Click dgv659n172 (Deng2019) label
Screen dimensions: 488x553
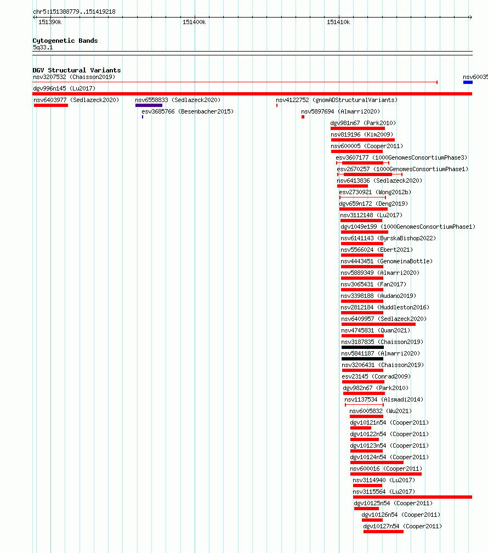point(373,204)
